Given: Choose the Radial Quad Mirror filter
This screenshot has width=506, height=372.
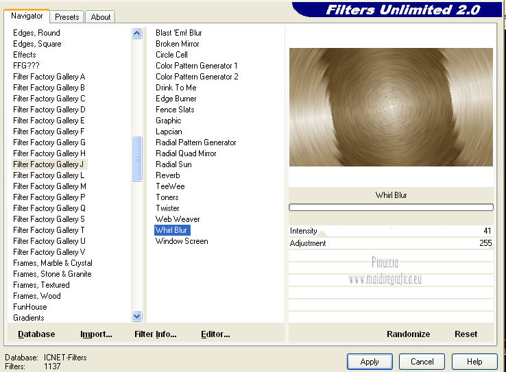Looking at the screenshot, I should (x=186, y=153).
